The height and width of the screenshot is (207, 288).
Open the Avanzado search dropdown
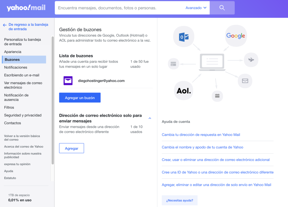point(196,8)
